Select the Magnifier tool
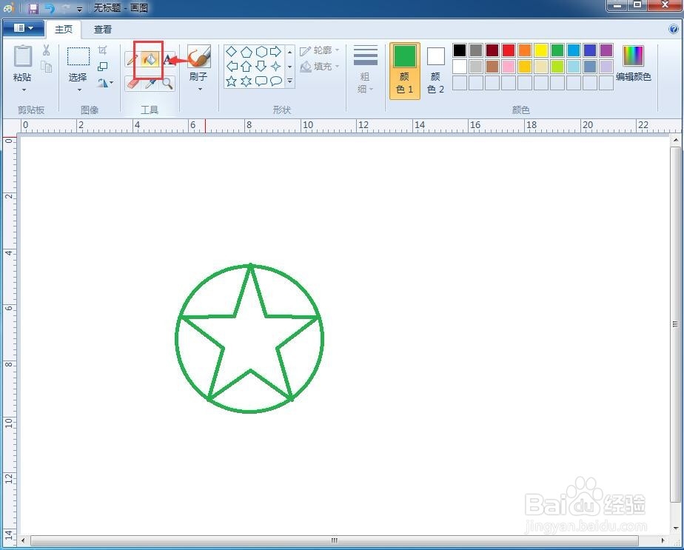This screenshot has width=684, height=550. tap(167, 84)
